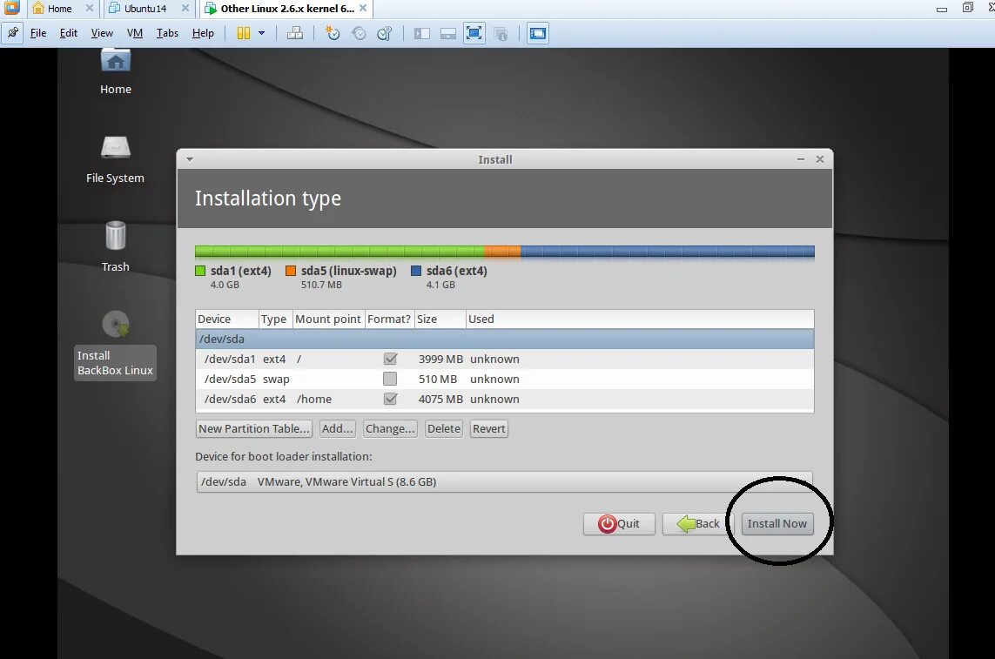Restore down the VMware window
995x659 pixels.
click(967, 8)
